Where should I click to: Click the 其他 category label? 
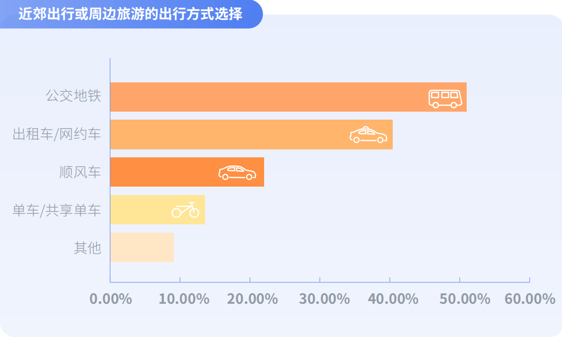[87, 248]
